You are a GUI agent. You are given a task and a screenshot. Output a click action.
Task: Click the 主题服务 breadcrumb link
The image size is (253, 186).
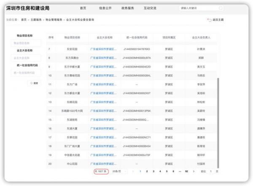point(35,20)
